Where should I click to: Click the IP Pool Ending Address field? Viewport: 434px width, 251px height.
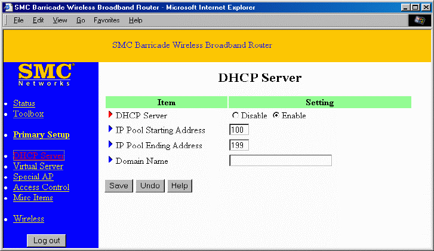(x=239, y=145)
